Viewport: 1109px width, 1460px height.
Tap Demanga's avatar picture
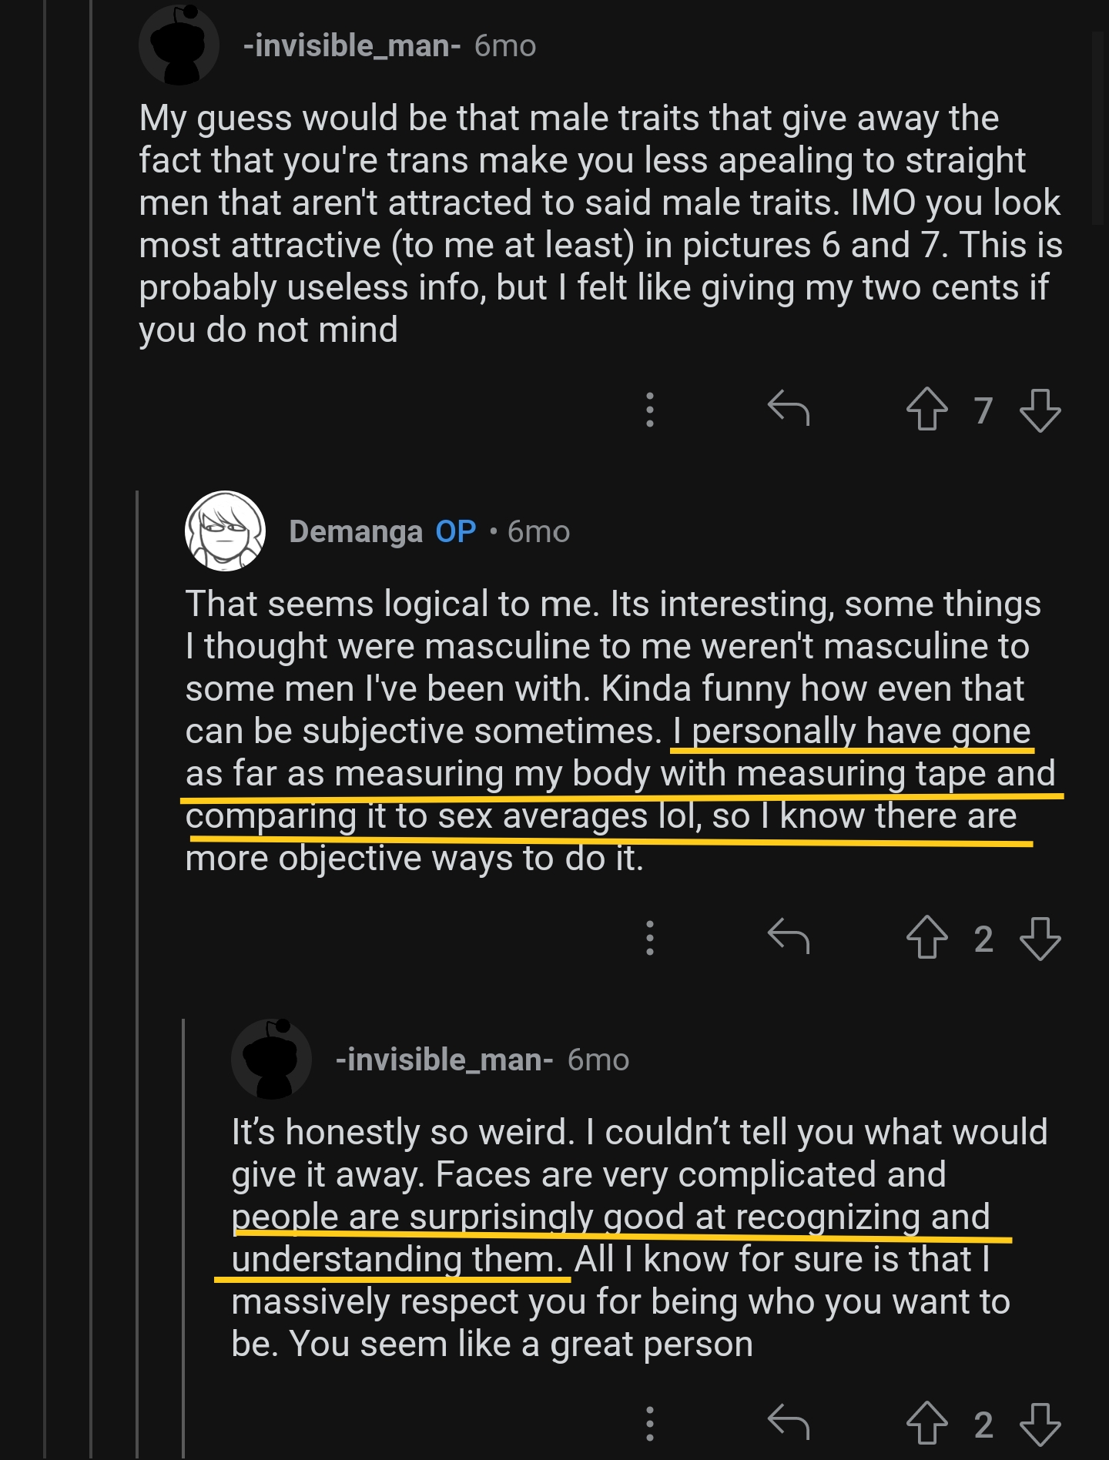tap(225, 531)
